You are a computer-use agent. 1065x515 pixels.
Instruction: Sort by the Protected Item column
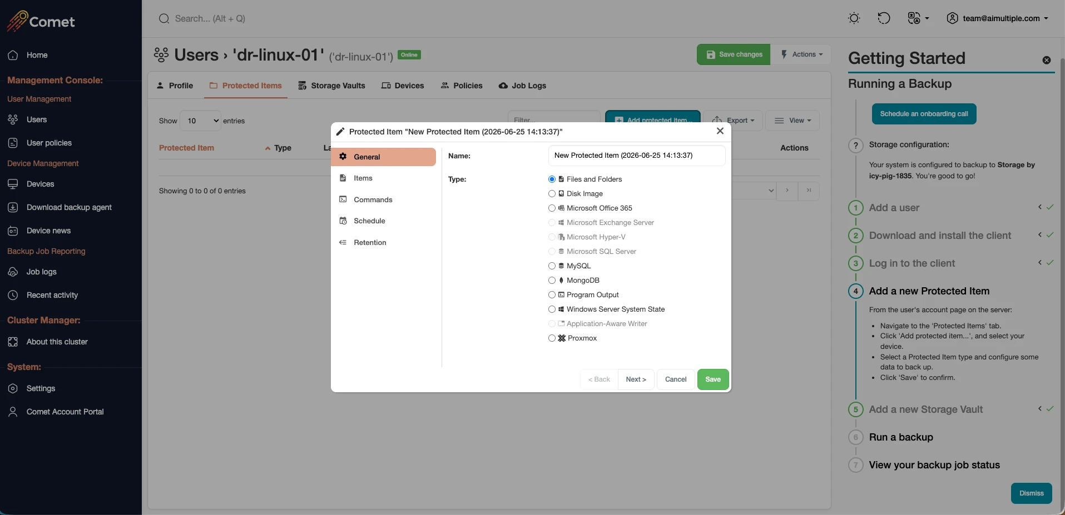coord(186,148)
